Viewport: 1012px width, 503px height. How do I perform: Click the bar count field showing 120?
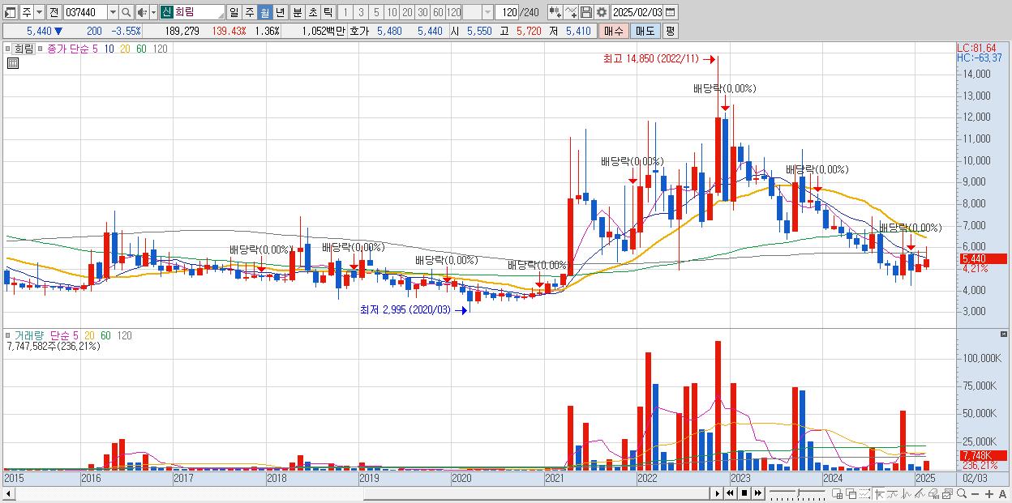pyautogui.click(x=507, y=12)
